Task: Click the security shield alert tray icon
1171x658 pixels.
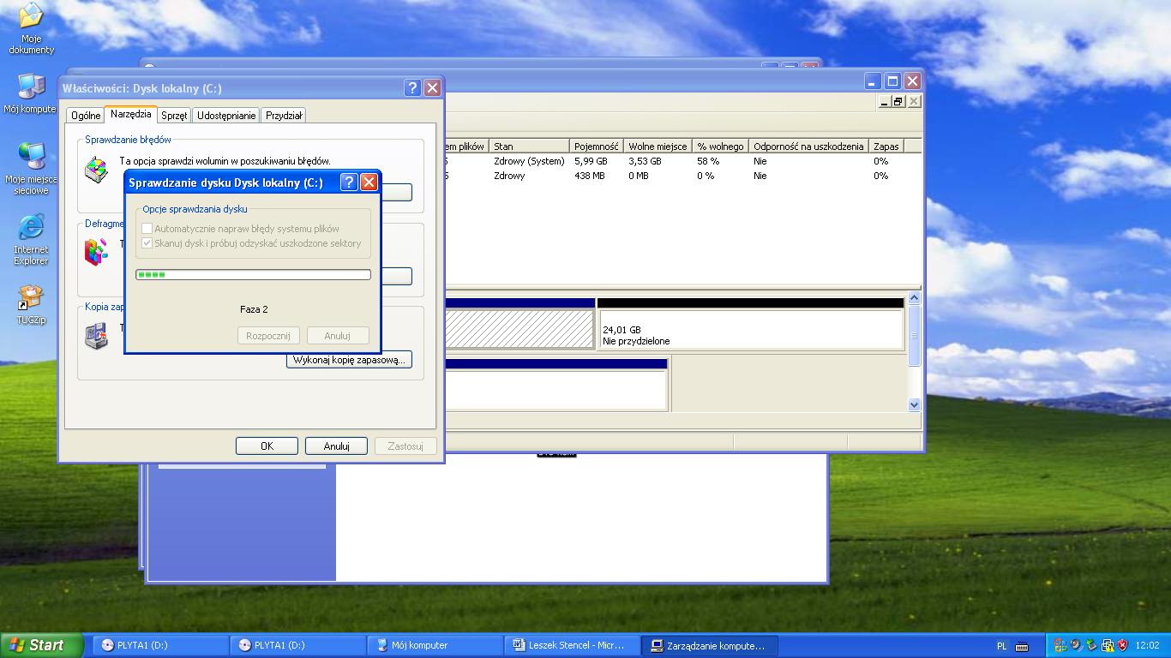Action: (x=1121, y=645)
